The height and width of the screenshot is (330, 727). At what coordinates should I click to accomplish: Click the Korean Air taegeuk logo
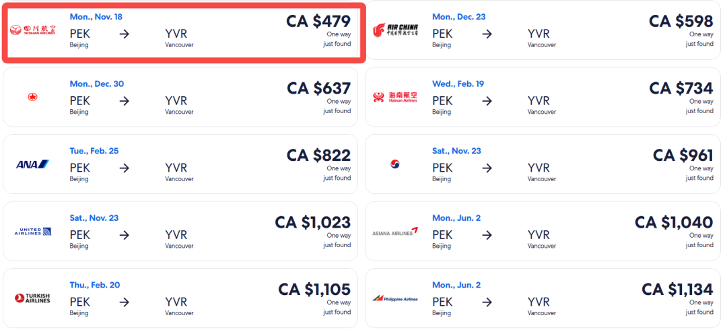(395, 164)
